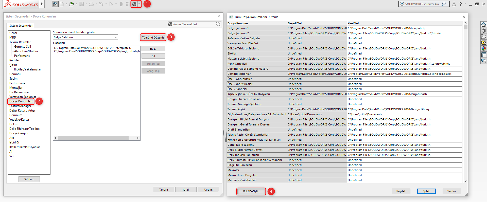
Task: Click the 'Arama Seçenekleri' search field
Action: pyautogui.click(x=194, y=24)
